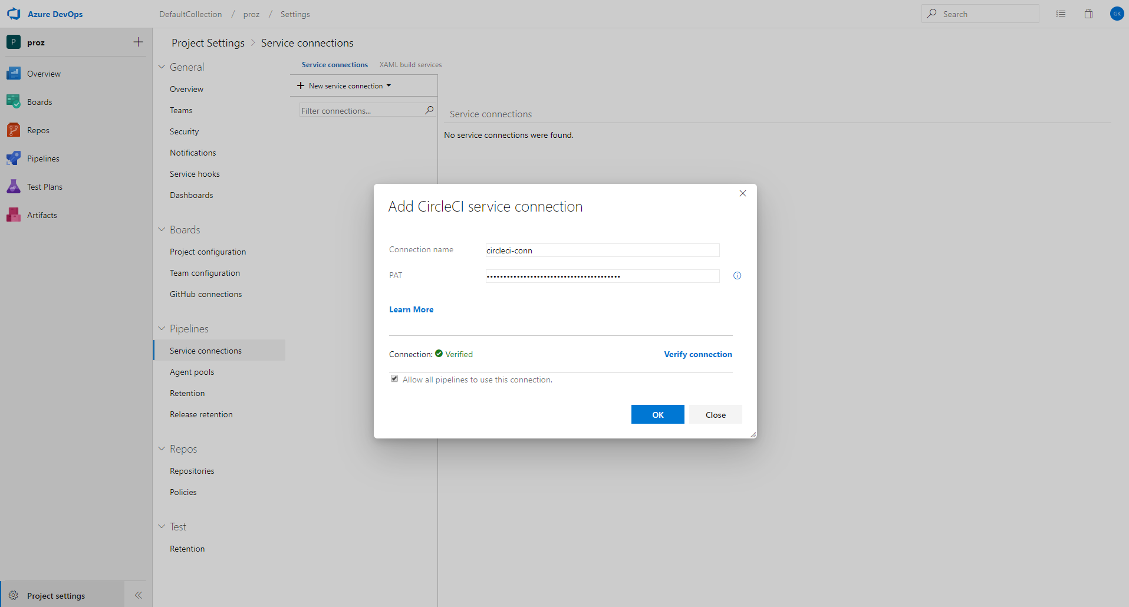Open the Security settings page
The image size is (1129, 607).
tap(184, 131)
